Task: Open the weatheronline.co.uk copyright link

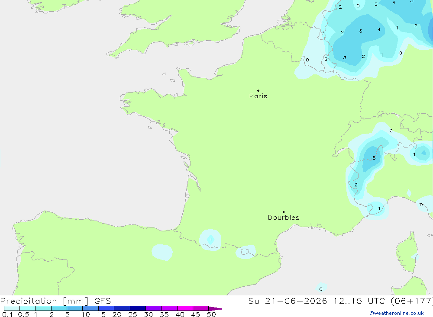Action: pyautogui.click(x=397, y=313)
